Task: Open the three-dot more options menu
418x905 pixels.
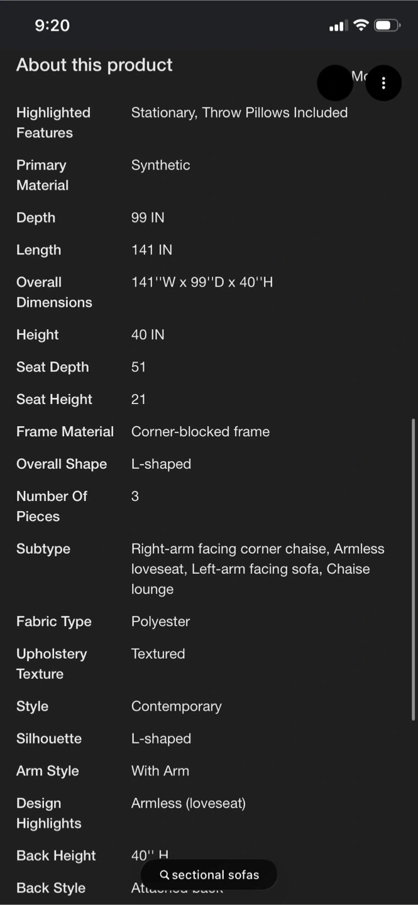Action: click(383, 83)
